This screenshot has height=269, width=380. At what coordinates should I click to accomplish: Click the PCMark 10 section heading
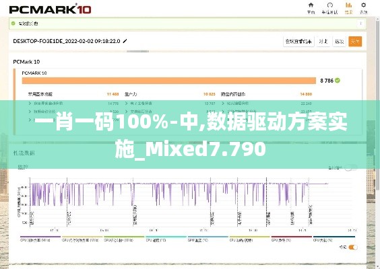click(x=26, y=62)
